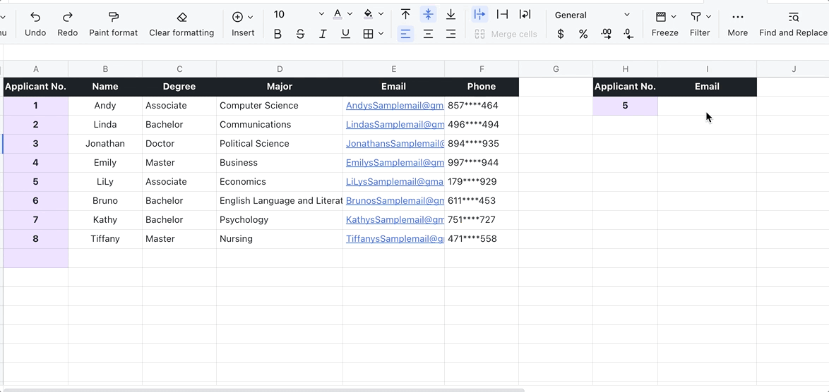Image resolution: width=829 pixels, height=392 pixels.
Task: Toggle italic formatting
Action: (323, 34)
